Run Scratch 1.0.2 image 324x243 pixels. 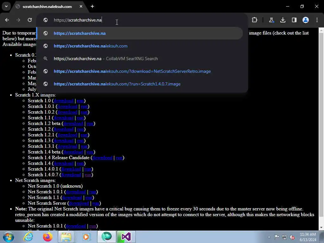click(x=84, y=112)
